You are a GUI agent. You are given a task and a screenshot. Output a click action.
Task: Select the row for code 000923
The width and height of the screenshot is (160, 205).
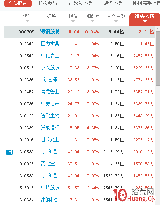pos(79,164)
